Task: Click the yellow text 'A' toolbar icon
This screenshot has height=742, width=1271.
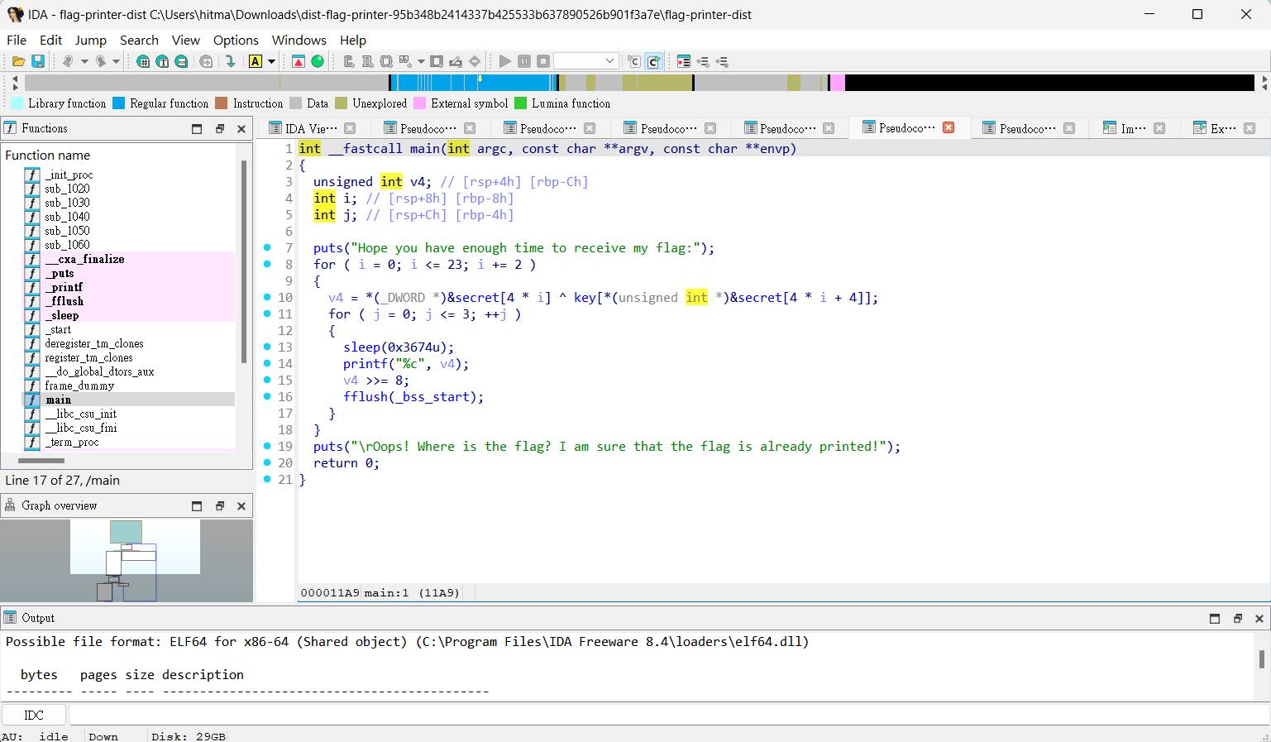Action: point(256,61)
